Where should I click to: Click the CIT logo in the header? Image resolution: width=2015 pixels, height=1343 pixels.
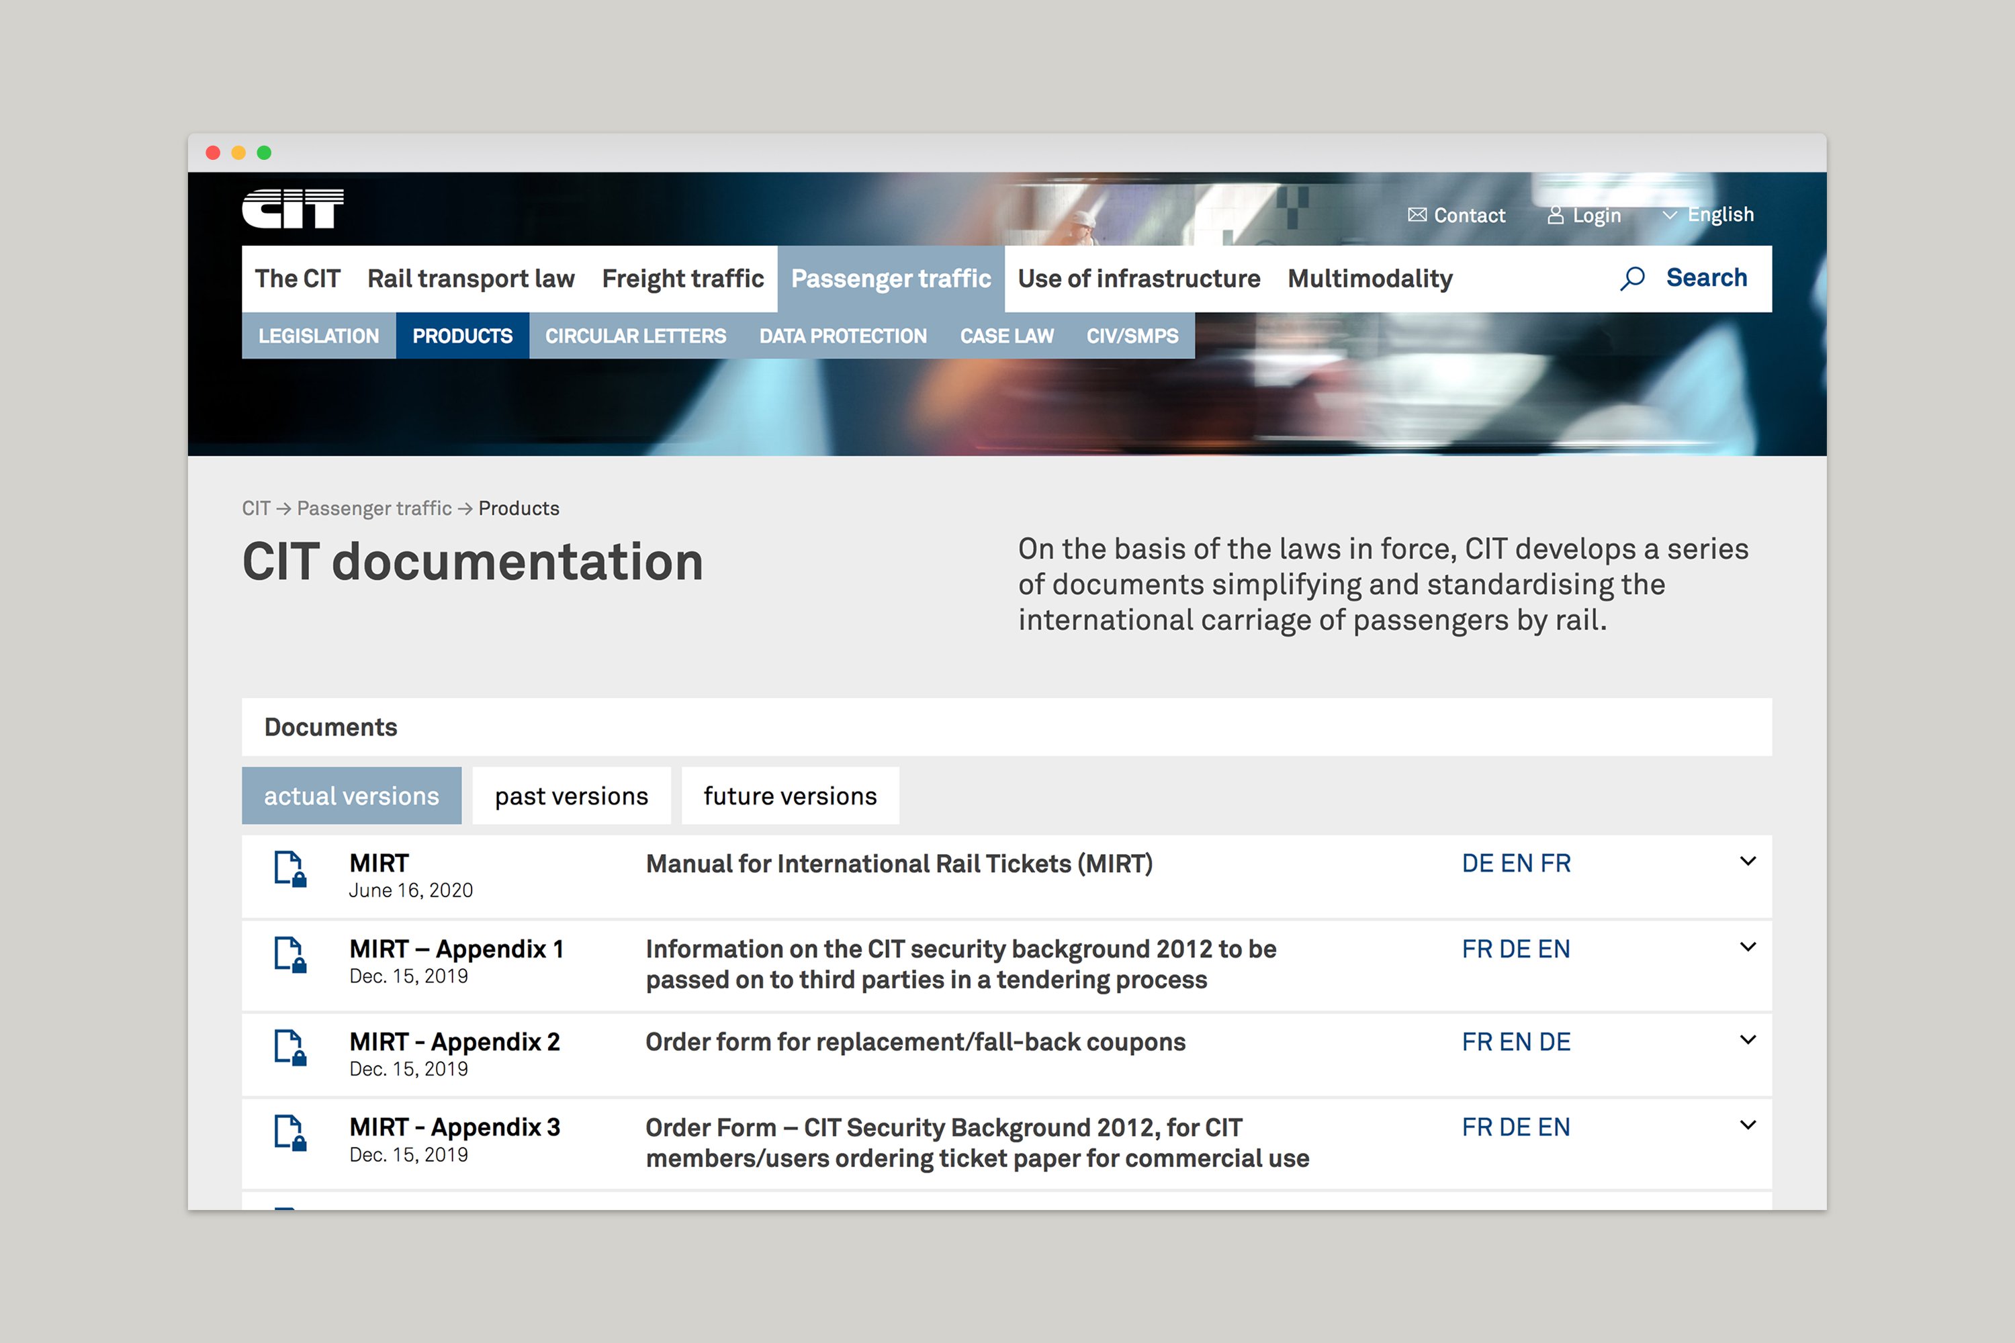tap(292, 209)
